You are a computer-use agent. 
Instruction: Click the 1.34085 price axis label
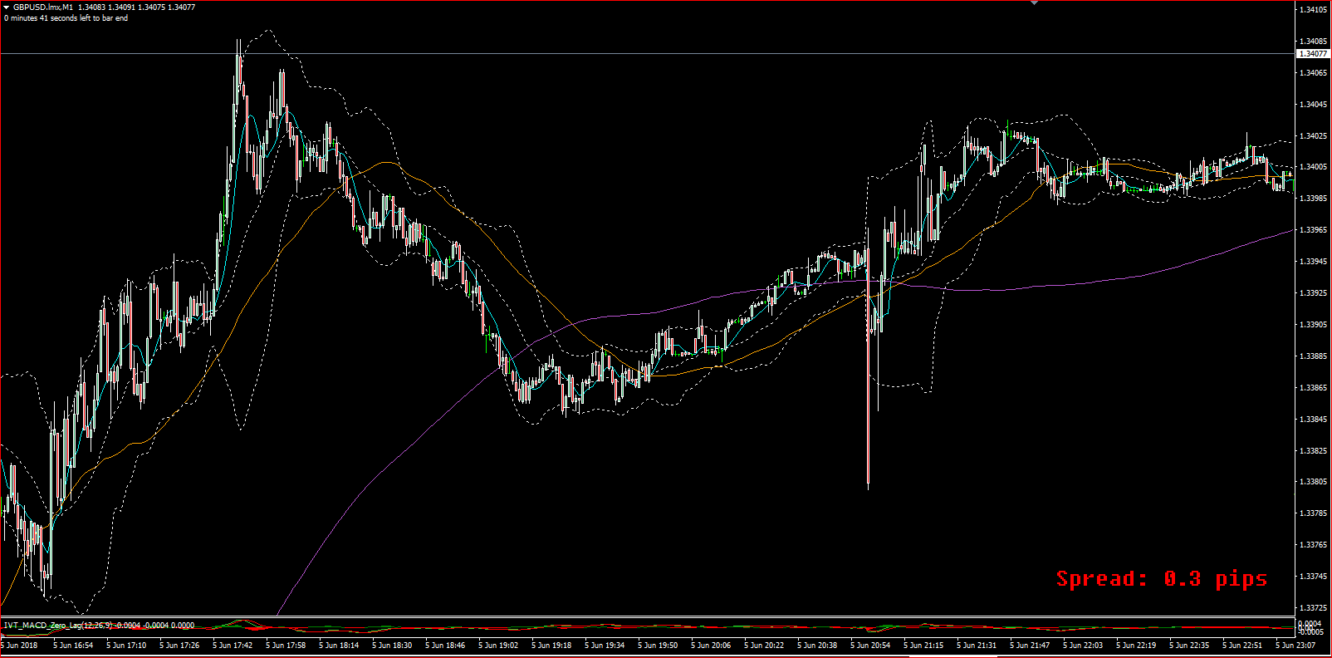(x=1313, y=42)
